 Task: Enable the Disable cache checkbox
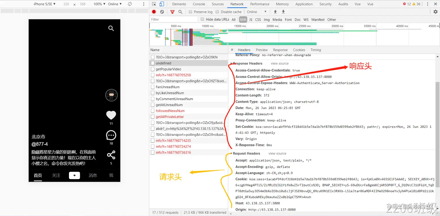(x=217, y=12)
